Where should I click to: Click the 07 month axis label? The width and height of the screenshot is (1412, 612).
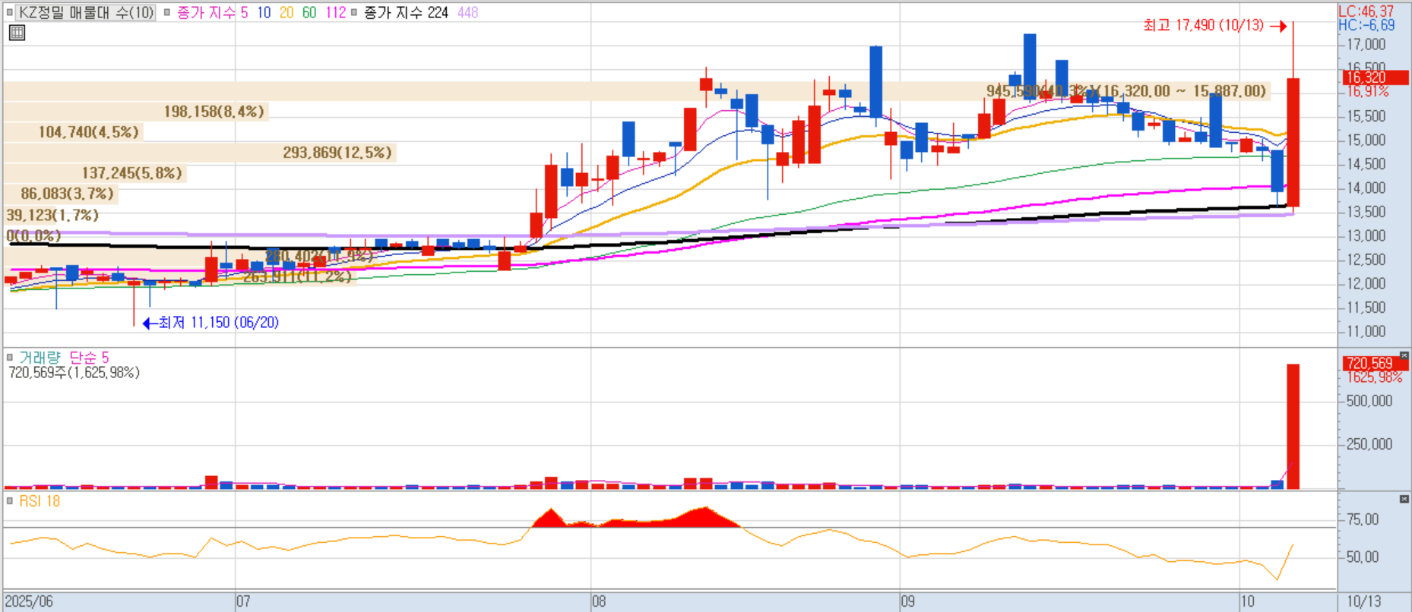tap(243, 601)
